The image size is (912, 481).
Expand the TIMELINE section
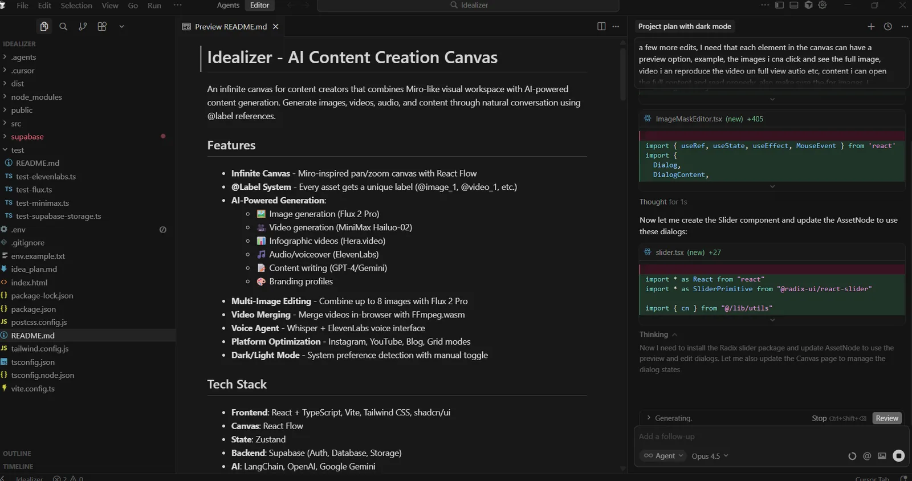tap(18, 466)
